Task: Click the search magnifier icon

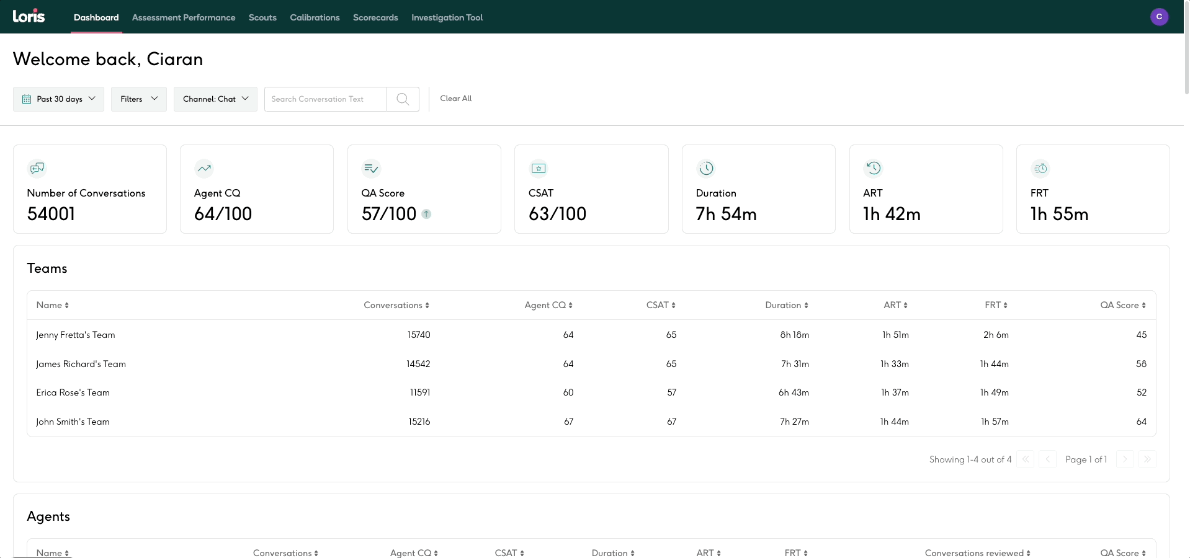Action: point(403,99)
